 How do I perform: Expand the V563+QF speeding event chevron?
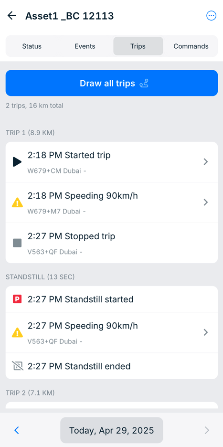(x=206, y=332)
